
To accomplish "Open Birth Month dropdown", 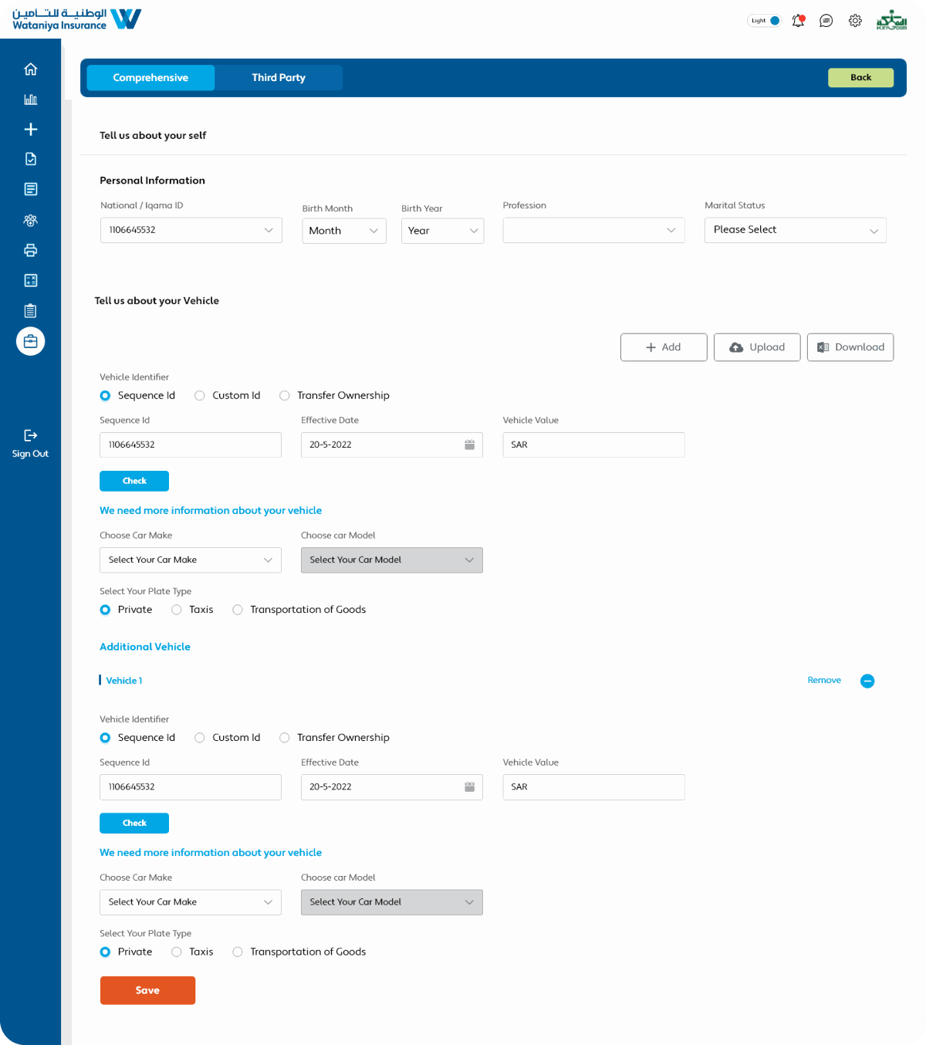I will (x=343, y=231).
